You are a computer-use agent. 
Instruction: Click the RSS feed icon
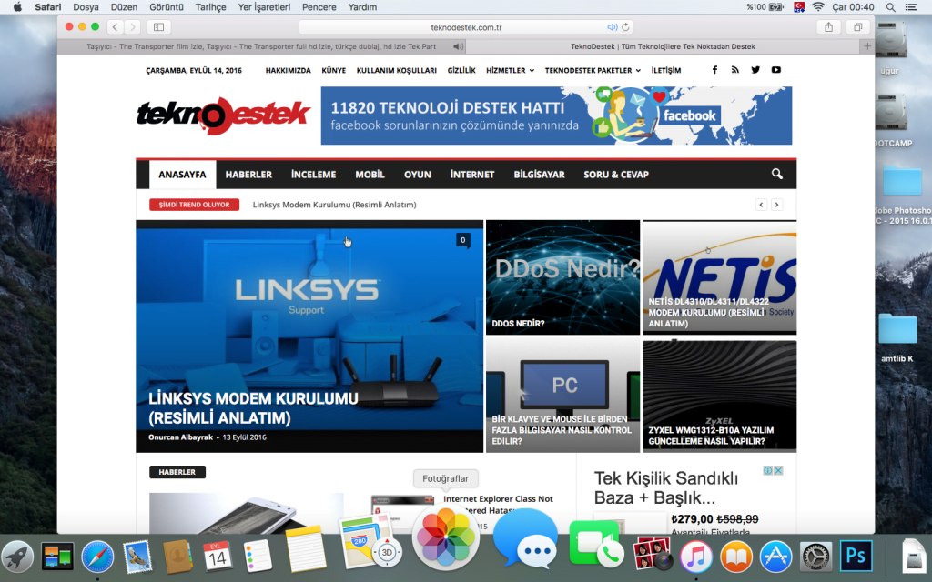coord(734,69)
